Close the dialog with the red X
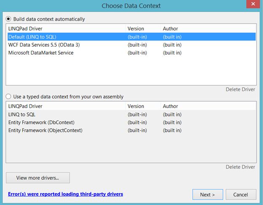This screenshot has width=263, height=205. (252, 5)
